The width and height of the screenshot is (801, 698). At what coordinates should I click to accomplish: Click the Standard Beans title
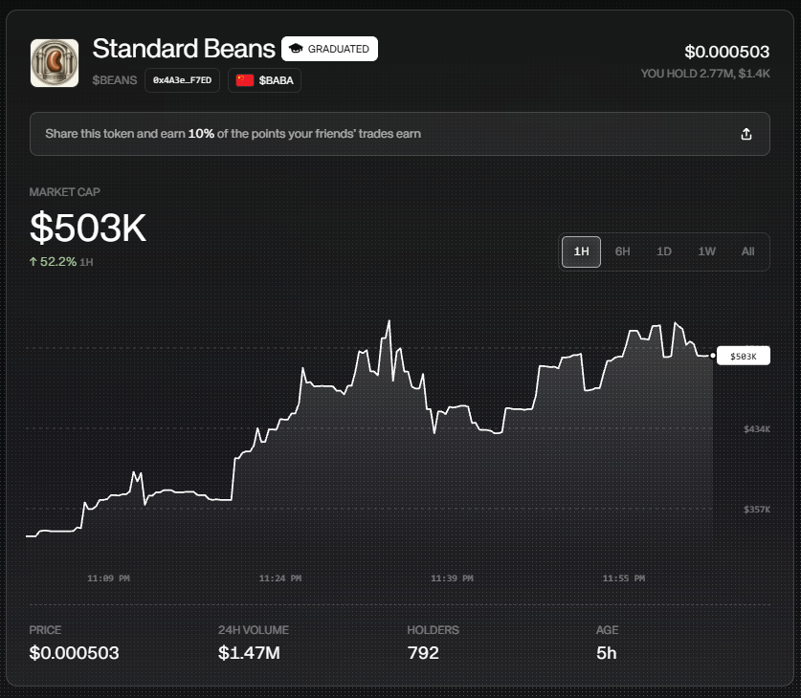[184, 49]
